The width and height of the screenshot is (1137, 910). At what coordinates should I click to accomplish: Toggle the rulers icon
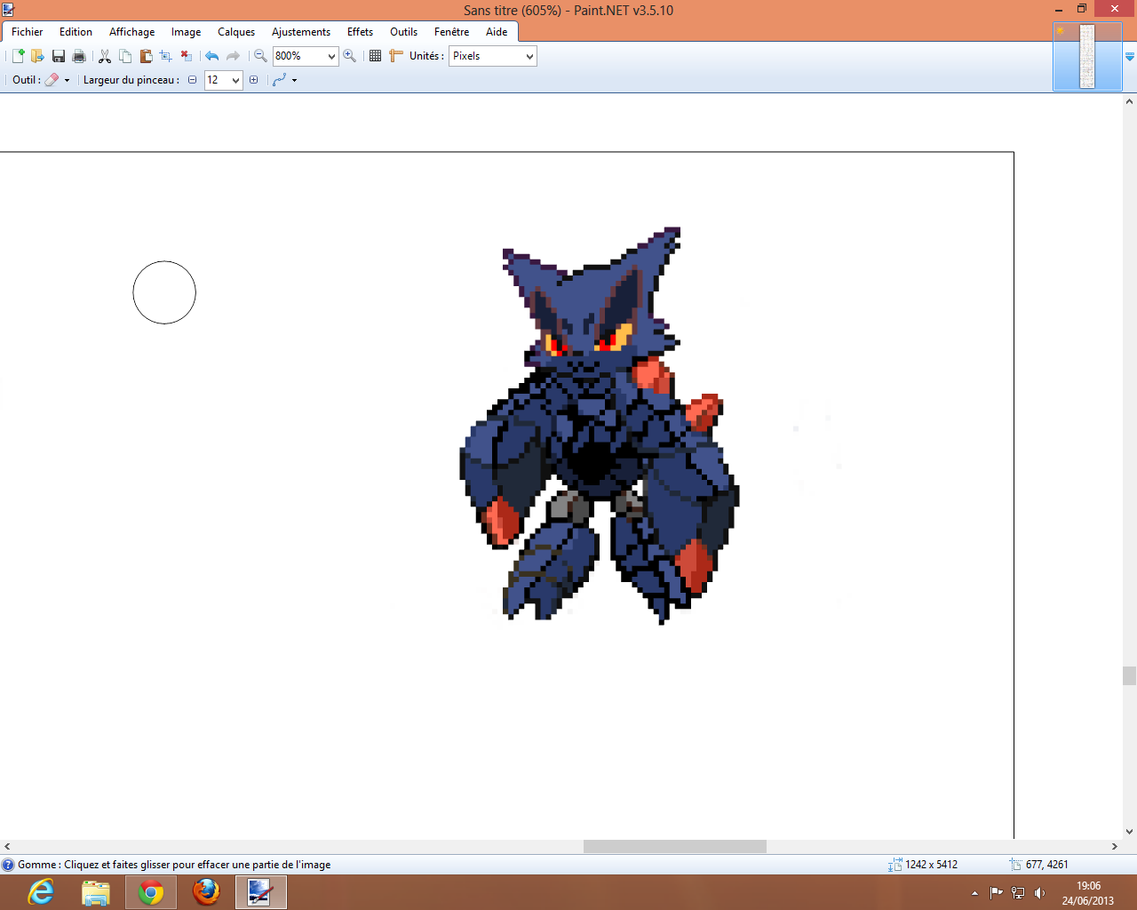pyautogui.click(x=396, y=56)
